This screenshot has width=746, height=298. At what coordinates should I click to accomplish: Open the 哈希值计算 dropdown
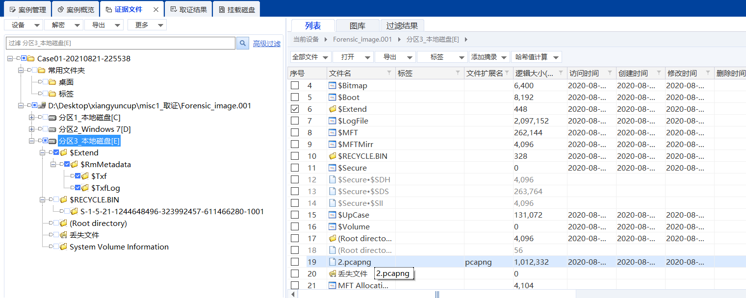(536, 57)
